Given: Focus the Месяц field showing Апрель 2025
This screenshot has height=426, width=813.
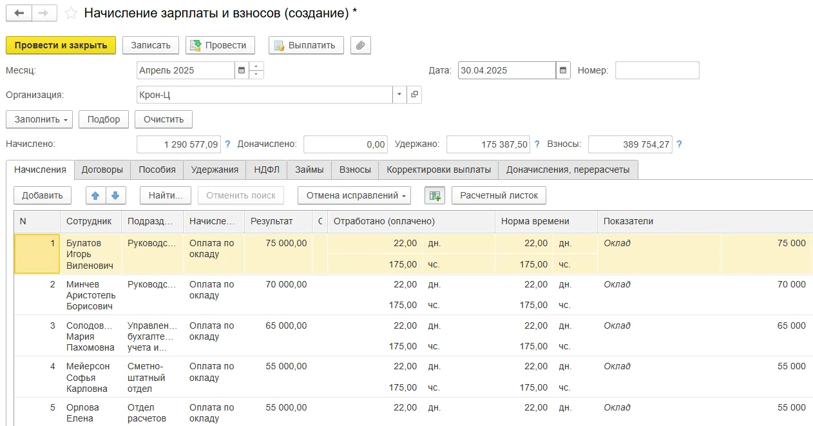Looking at the screenshot, I should point(186,70).
